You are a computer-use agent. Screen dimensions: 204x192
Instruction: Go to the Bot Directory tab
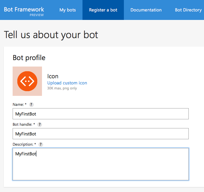point(188,10)
